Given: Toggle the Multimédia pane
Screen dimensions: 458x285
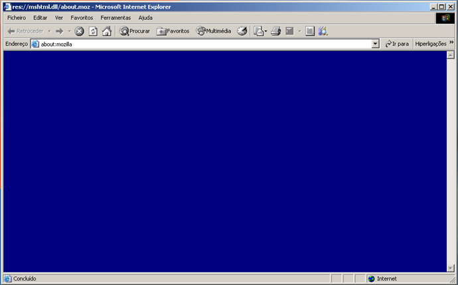Looking at the screenshot, I should (213, 31).
